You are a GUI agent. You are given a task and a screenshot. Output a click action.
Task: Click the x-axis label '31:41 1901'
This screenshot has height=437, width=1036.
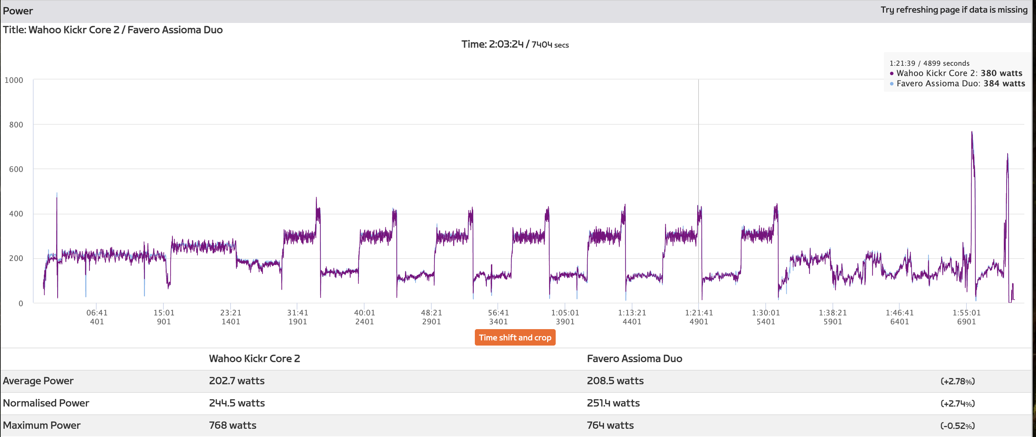point(298,317)
